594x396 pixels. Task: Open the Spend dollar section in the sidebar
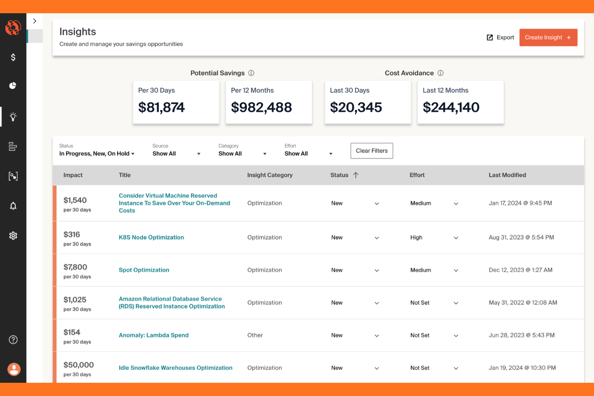pos(13,57)
